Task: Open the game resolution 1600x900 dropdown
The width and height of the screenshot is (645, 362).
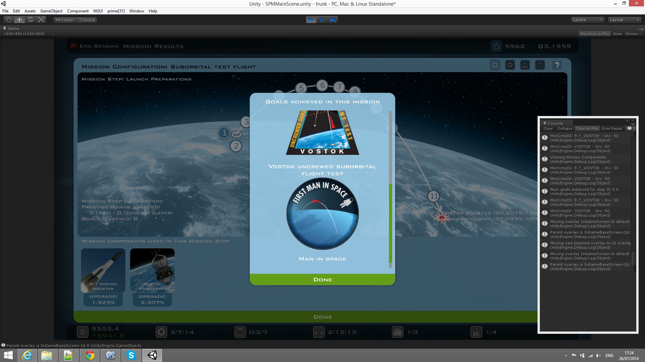Action: click(29, 34)
